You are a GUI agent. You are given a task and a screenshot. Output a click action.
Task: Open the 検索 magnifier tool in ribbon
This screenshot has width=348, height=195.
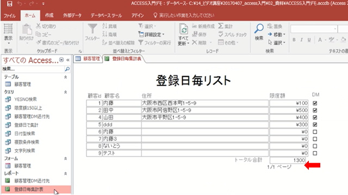tap(259, 29)
